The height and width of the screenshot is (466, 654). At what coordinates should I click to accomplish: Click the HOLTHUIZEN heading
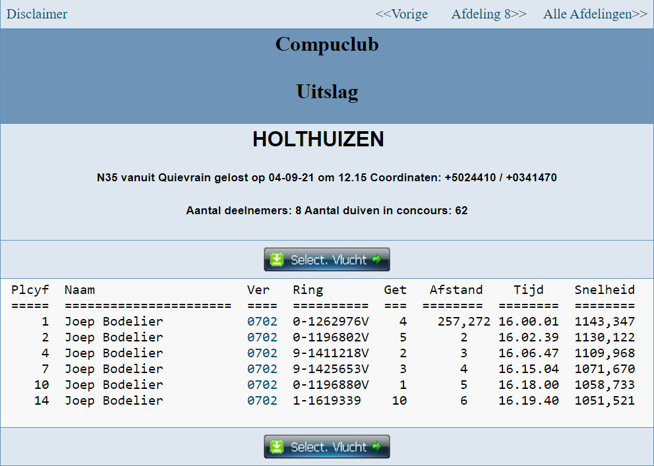[x=318, y=139]
